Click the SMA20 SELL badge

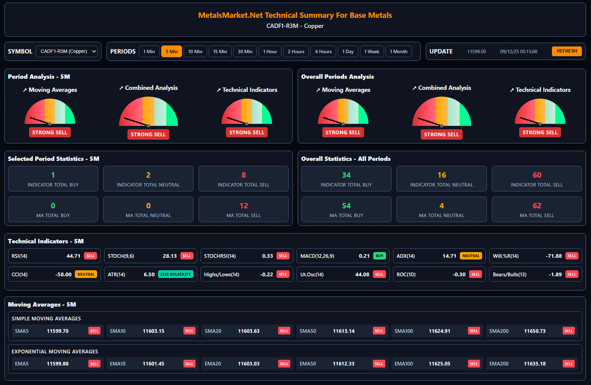click(x=284, y=331)
